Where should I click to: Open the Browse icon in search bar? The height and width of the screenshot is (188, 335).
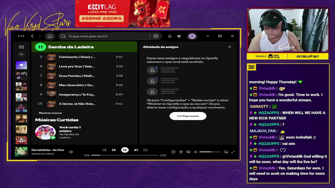156,36
